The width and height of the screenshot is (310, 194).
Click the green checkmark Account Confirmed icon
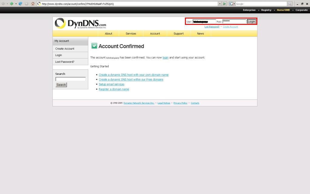coord(94,46)
